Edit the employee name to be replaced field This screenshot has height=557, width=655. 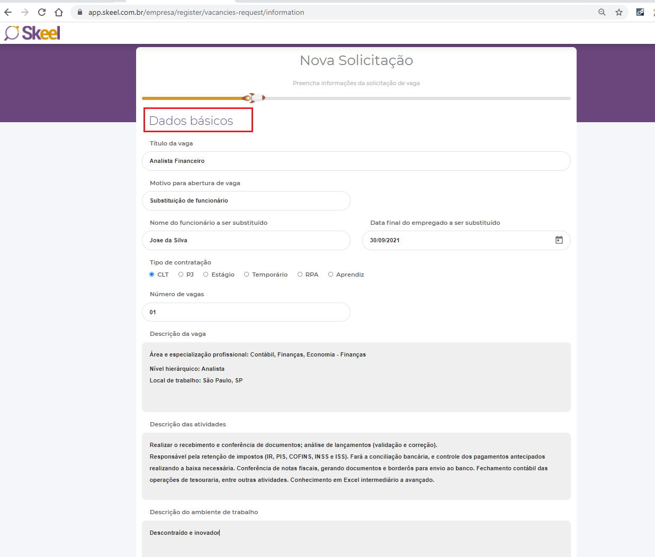(246, 241)
